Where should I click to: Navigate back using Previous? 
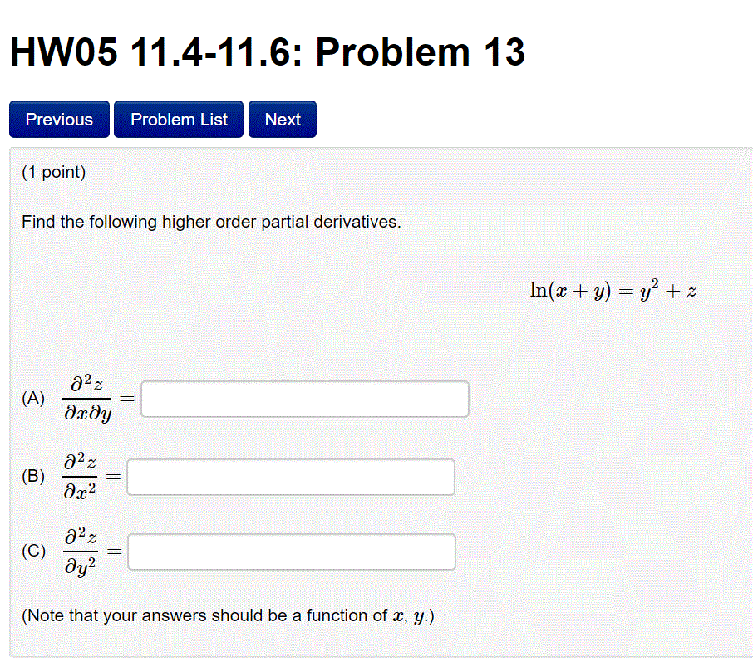pyautogui.click(x=59, y=119)
